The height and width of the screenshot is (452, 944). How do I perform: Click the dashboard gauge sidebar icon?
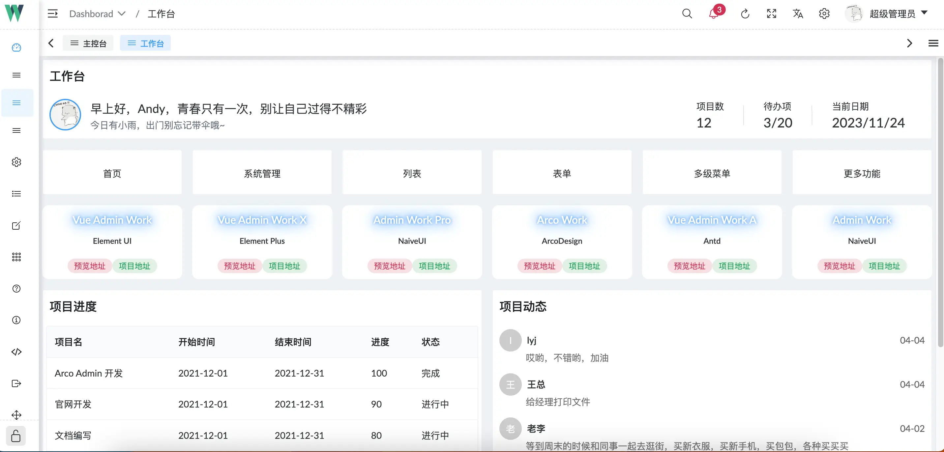(x=16, y=48)
